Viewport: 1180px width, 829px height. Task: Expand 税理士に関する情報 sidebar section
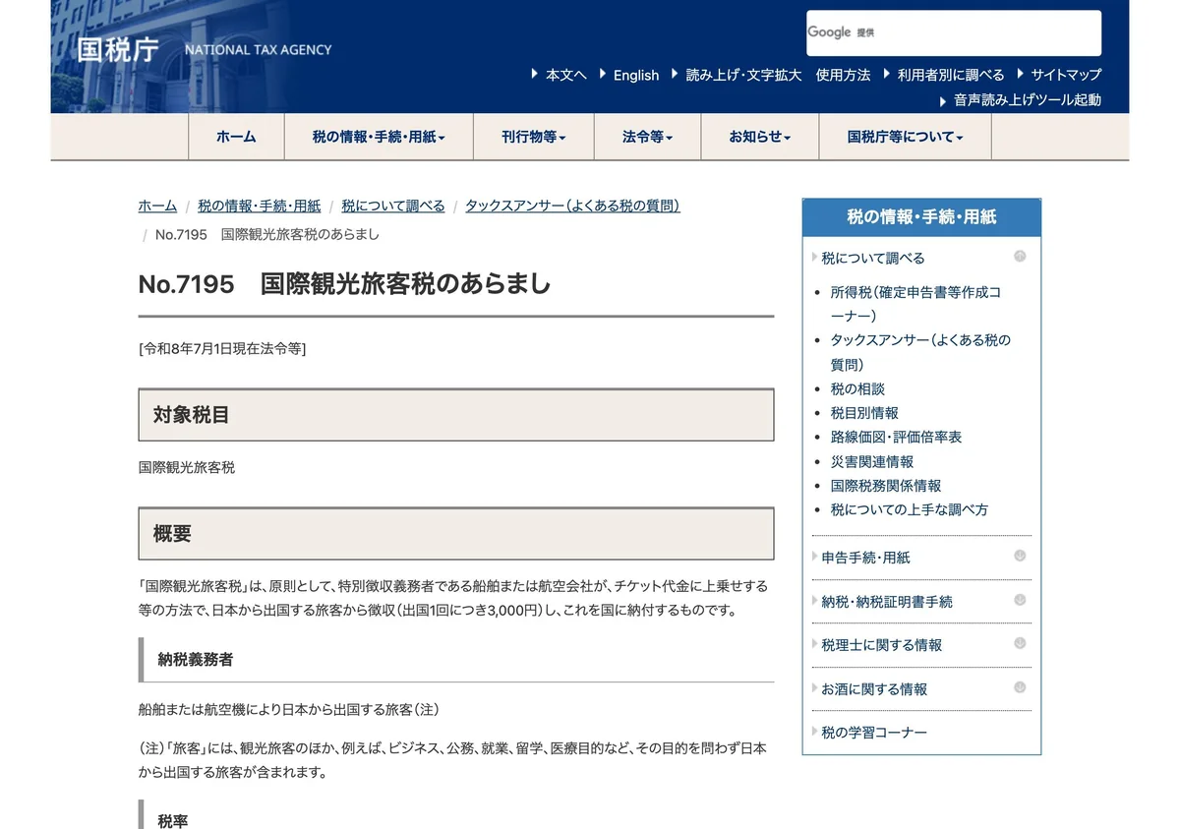[881, 645]
